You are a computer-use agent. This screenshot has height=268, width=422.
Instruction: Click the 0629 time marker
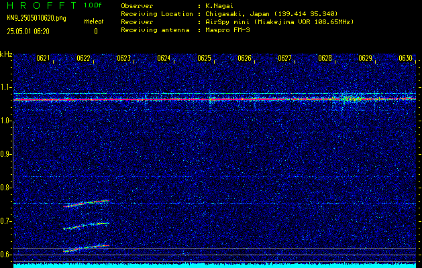coord(366,58)
